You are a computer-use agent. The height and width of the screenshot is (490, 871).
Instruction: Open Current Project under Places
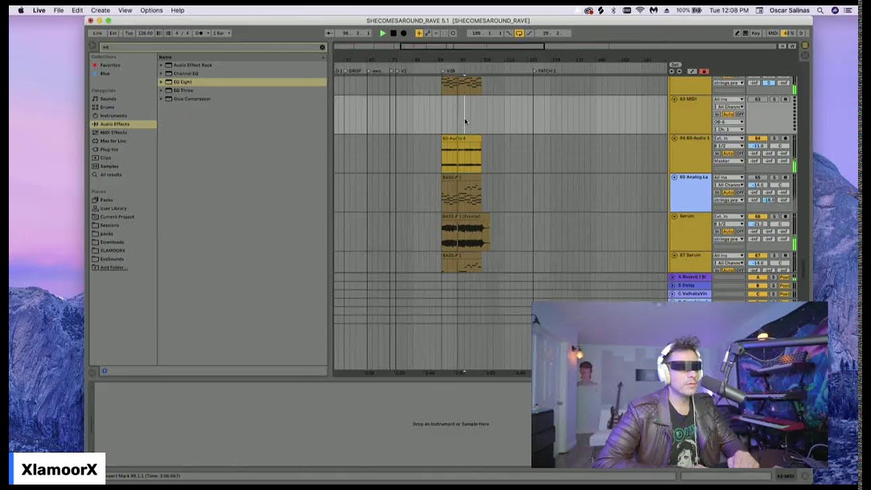(x=117, y=217)
